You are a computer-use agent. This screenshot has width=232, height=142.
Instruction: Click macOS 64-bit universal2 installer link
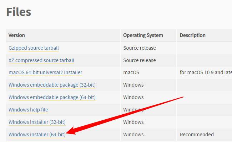[45, 72]
